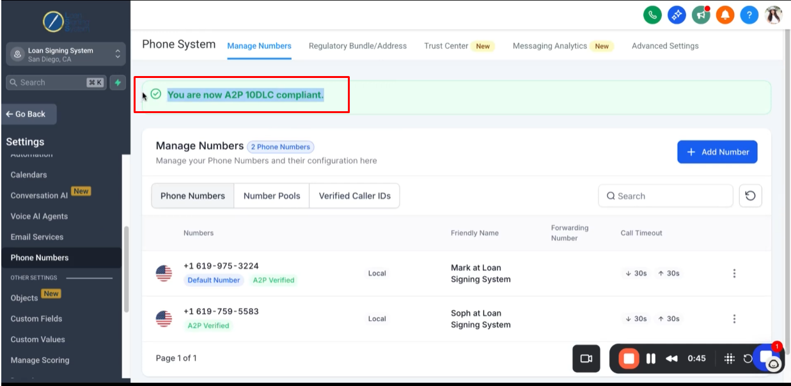Viewport: 791px width, 386px height.
Task: Stop the screen recording
Action: click(629, 359)
